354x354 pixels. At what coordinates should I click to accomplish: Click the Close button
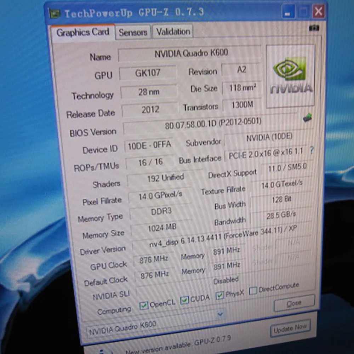coord(294,303)
